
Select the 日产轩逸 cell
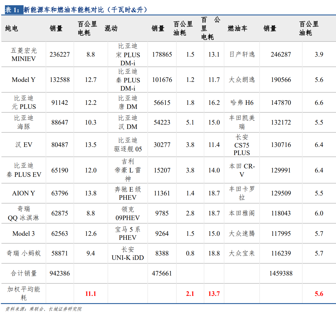242,55
